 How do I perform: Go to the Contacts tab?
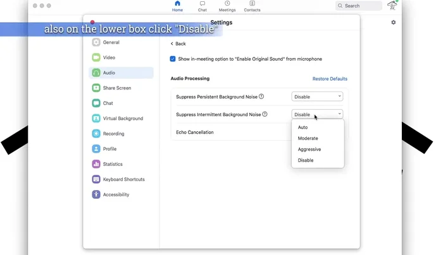click(x=252, y=6)
